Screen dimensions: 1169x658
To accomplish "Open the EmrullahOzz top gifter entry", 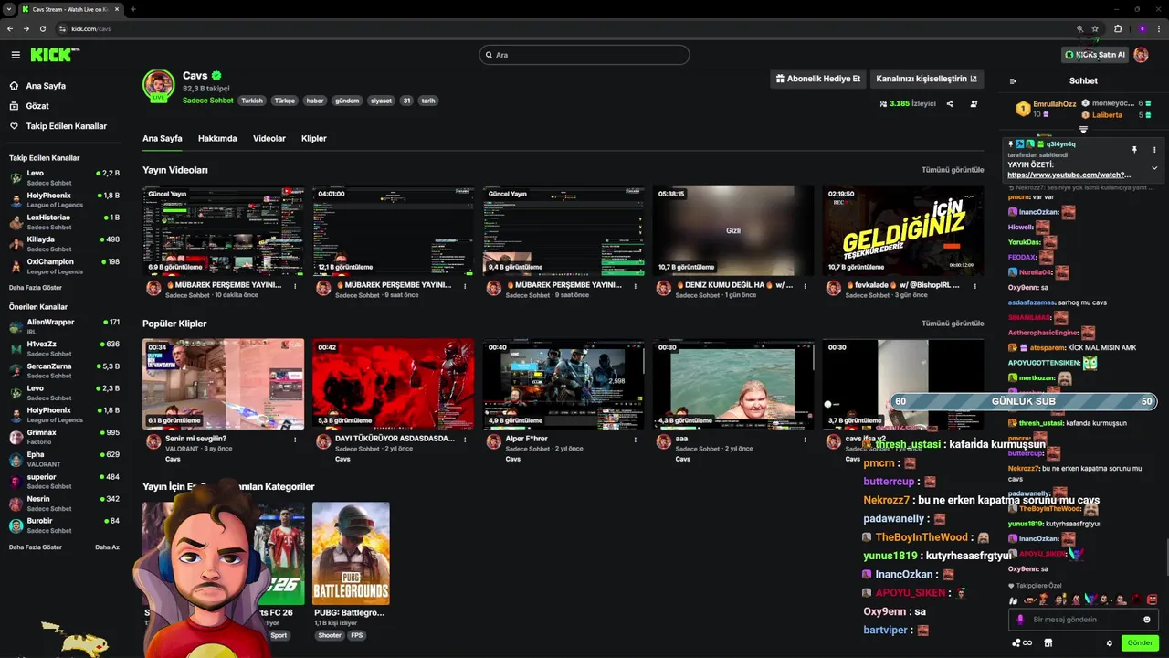I will 1046,109.
